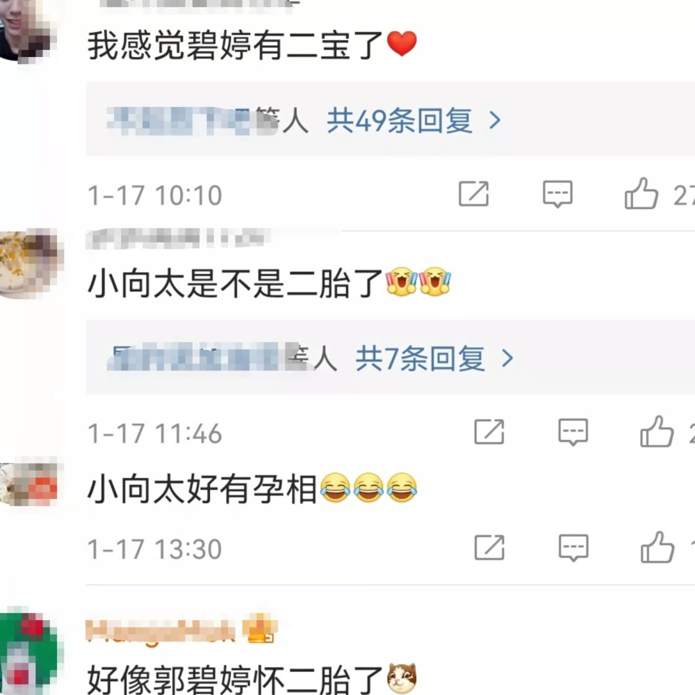Open avatar of 小向太是不是二胎了 commenter
Viewport: 695px width, 695px height.
point(31,263)
